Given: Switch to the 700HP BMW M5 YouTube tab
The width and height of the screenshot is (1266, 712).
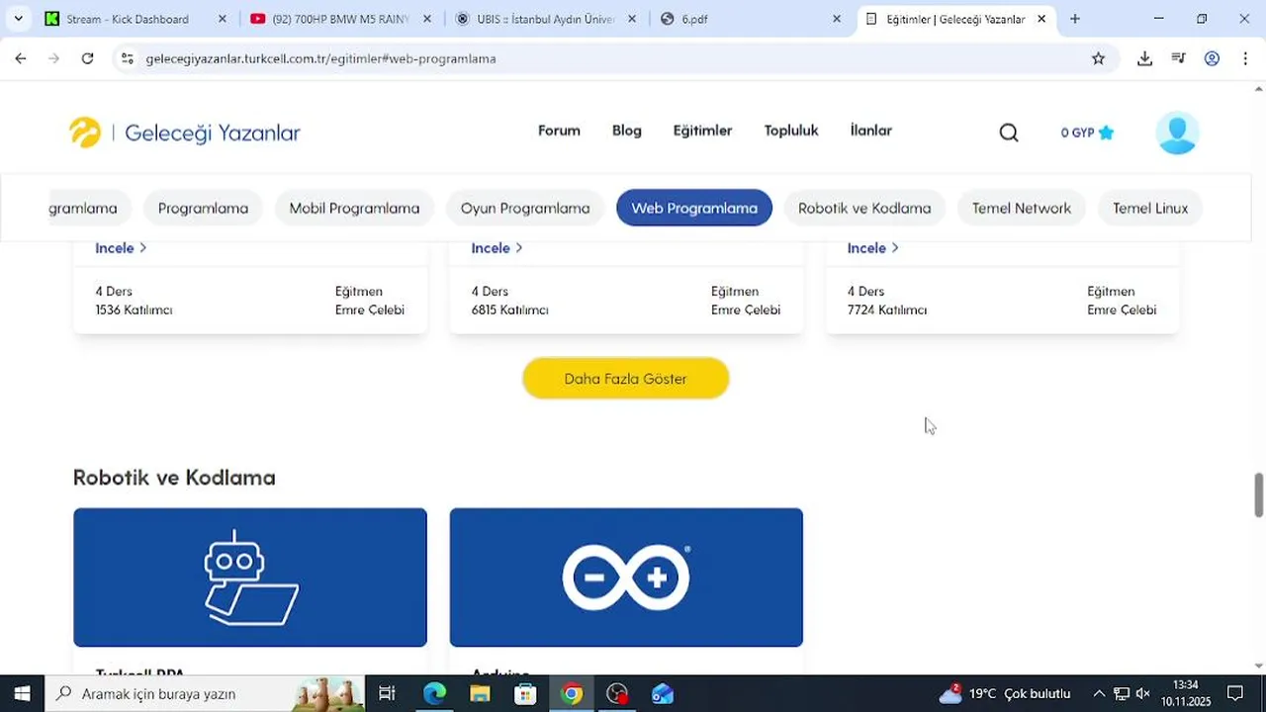Looking at the screenshot, I should coord(341,19).
